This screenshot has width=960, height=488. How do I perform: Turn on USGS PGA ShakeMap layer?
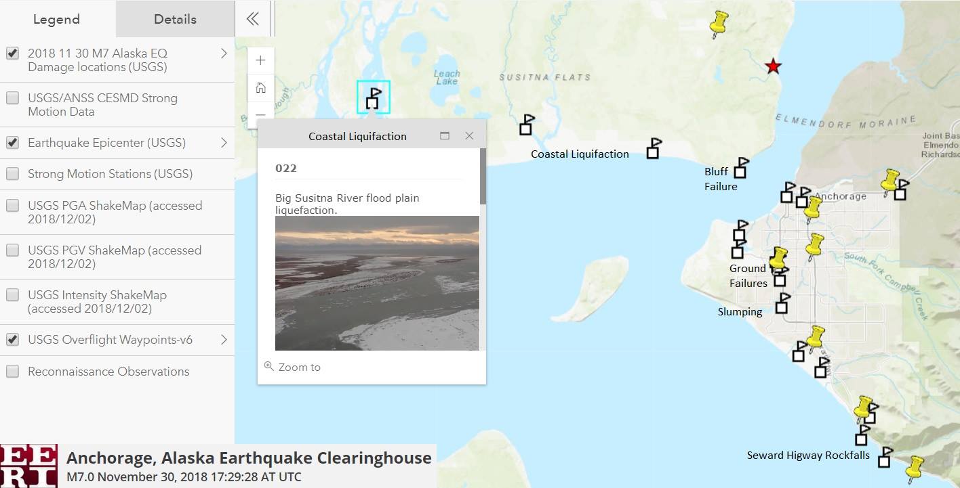12,206
